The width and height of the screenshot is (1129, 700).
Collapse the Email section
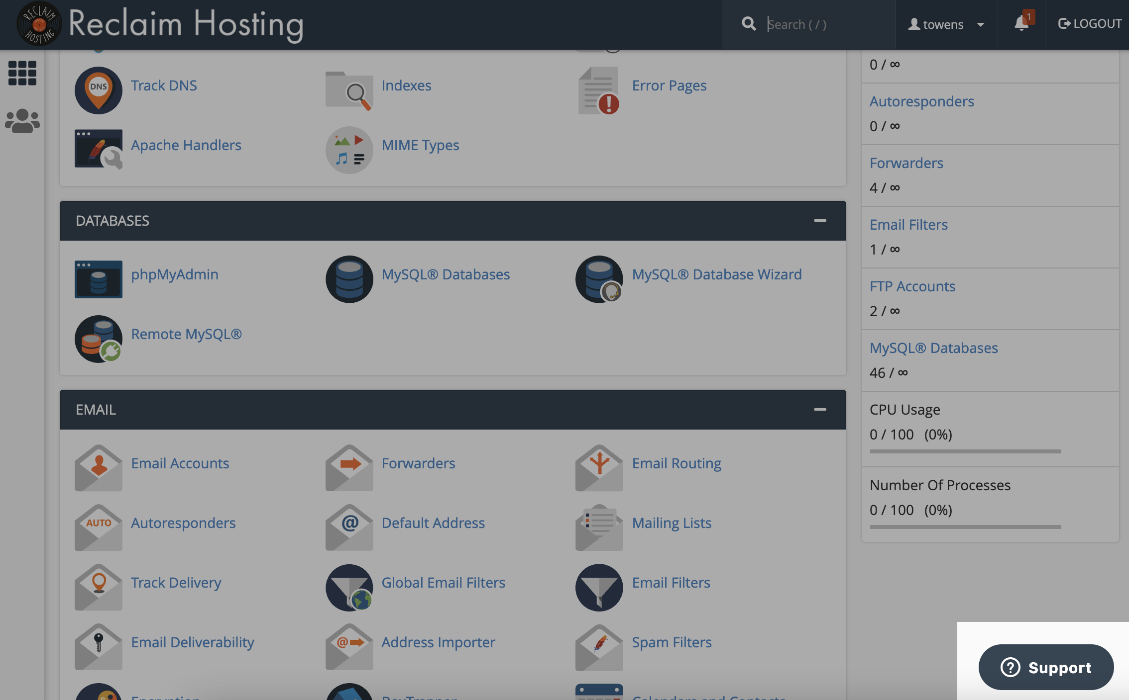820,409
